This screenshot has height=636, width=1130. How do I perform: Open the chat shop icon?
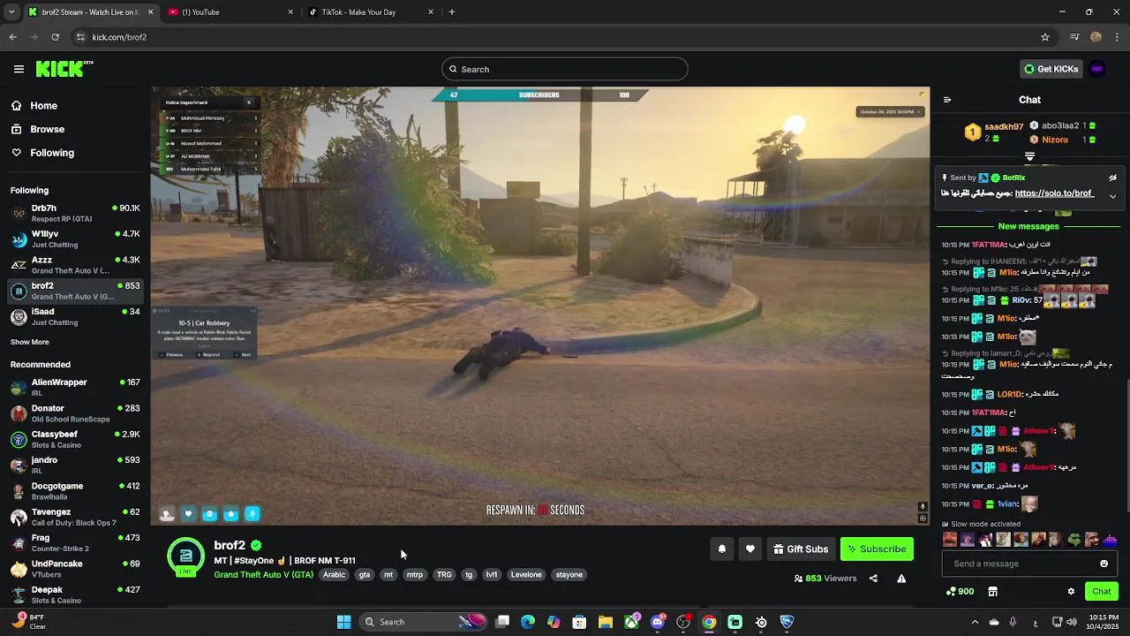click(x=992, y=591)
